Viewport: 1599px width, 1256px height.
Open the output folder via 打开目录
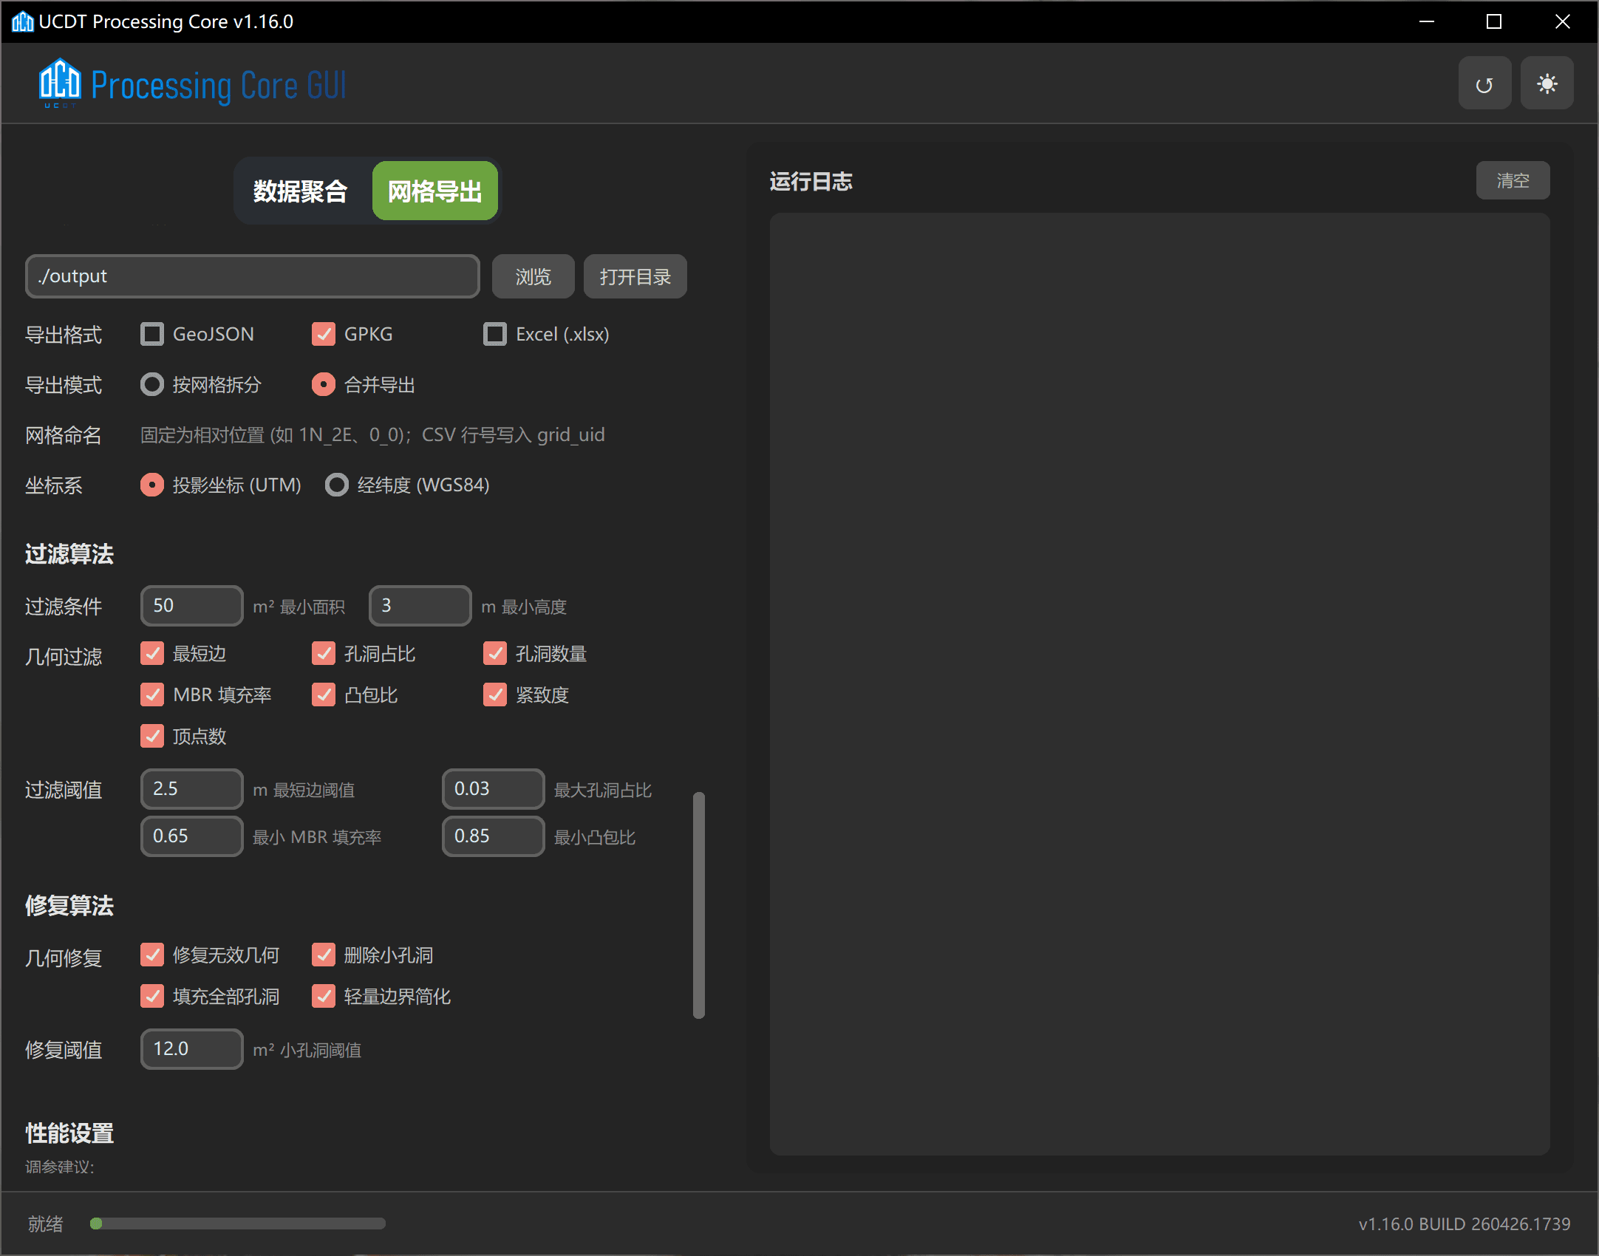coord(635,276)
